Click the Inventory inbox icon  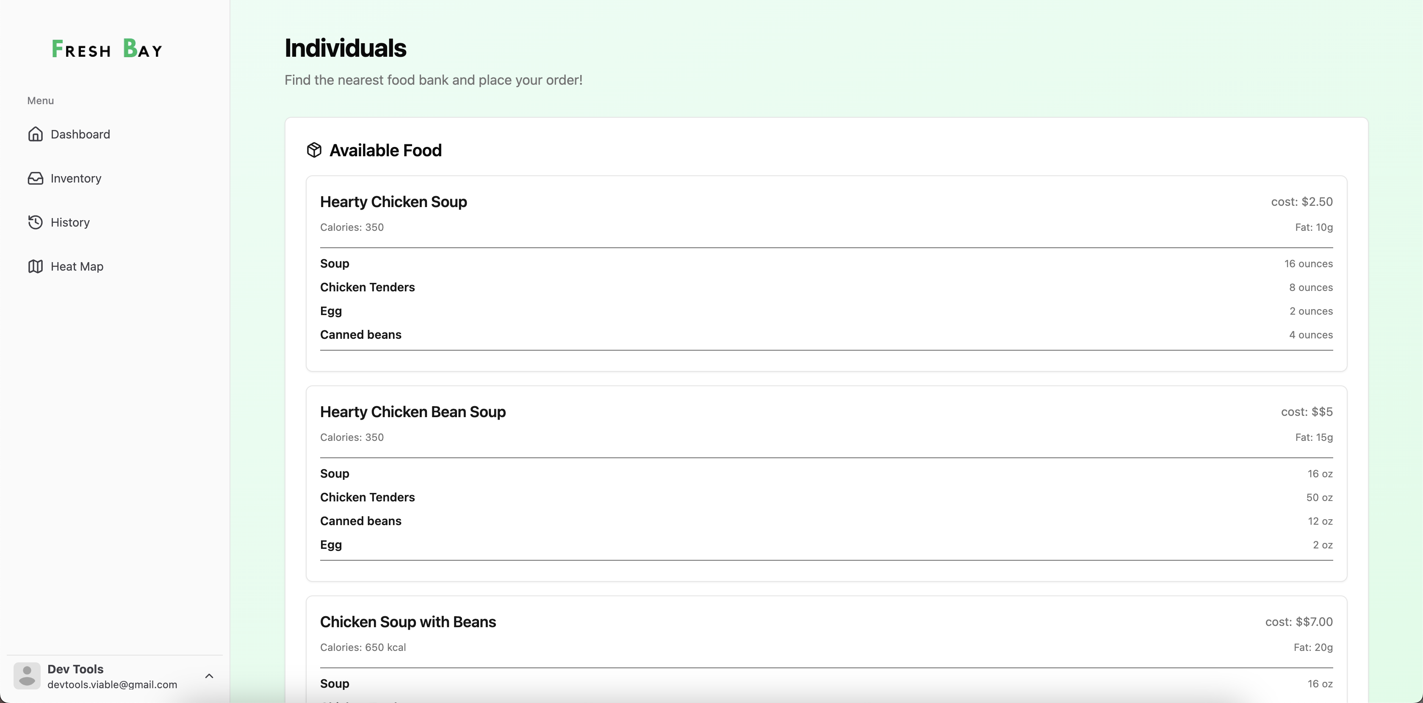click(35, 178)
